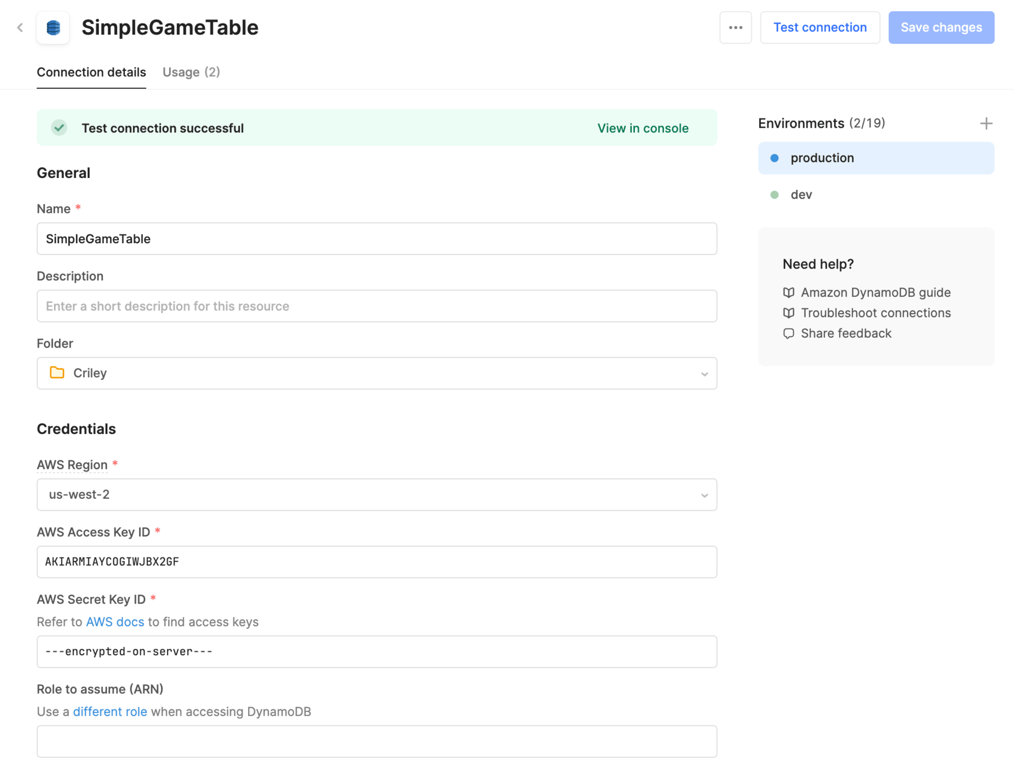Click the DynamoDB resource icon
Image resolution: width=1013 pixels, height=768 pixels.
click(x=53, y=28)
